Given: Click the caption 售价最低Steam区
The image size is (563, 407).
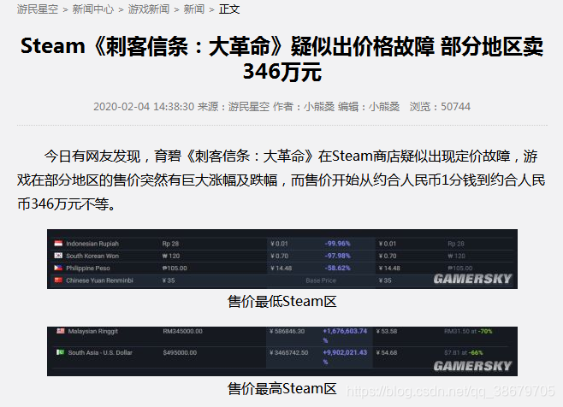Looking at the screenshot, I should coord(281,302).
